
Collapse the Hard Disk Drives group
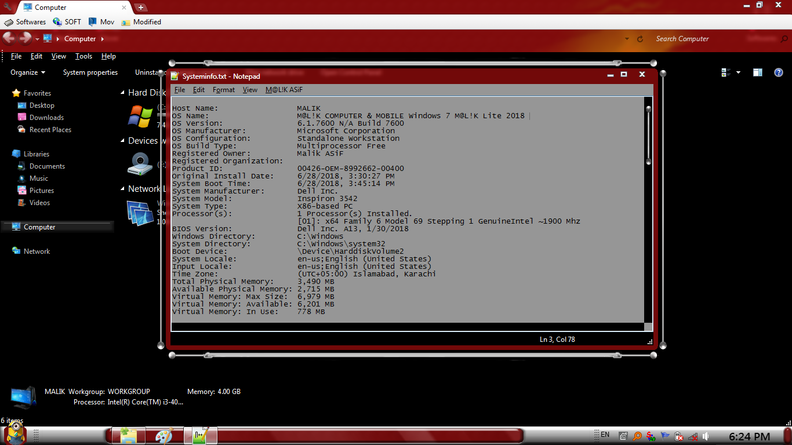(x=122, y=93)
